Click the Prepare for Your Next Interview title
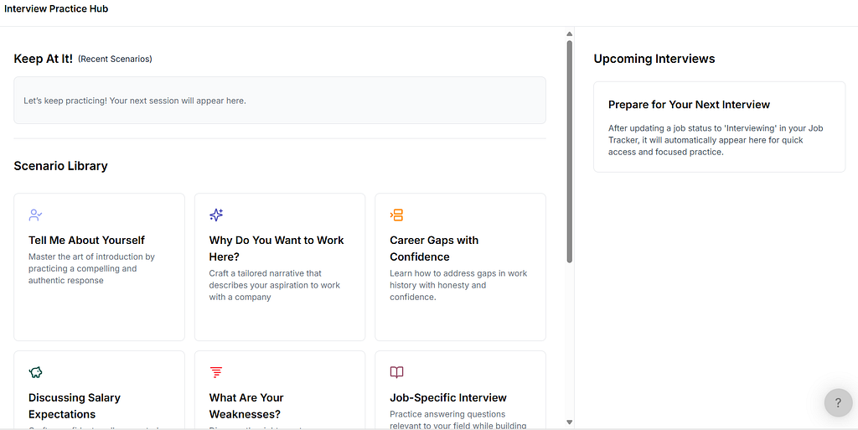The width and height of the screenshot is (858, 430). 689,105
